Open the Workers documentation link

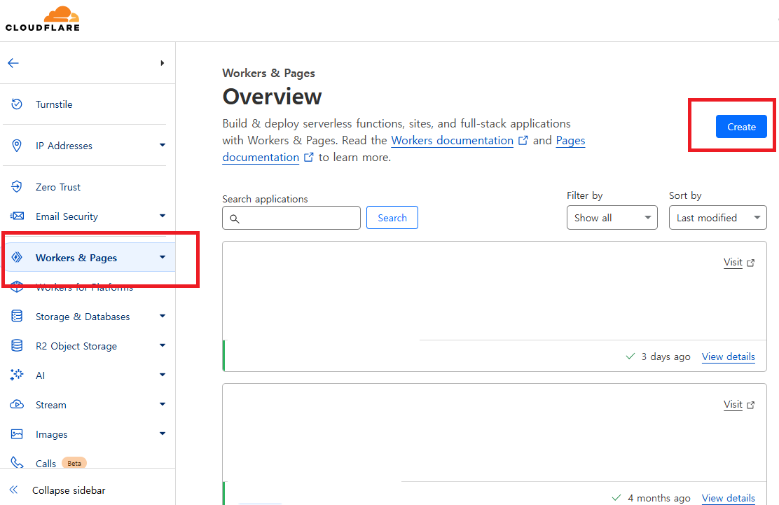tap(452, 141)
